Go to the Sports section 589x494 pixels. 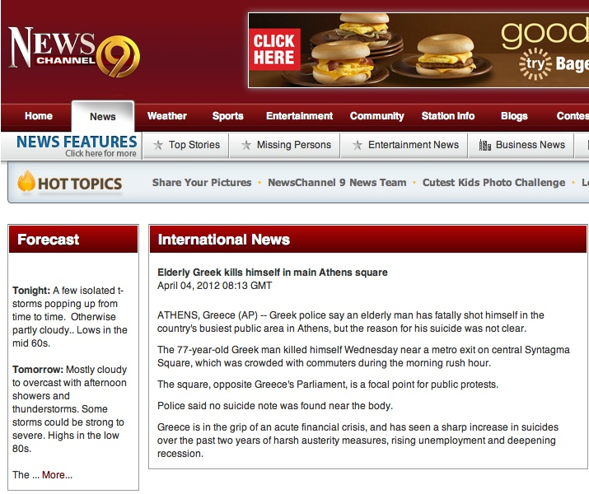click(x=227, y=116)
